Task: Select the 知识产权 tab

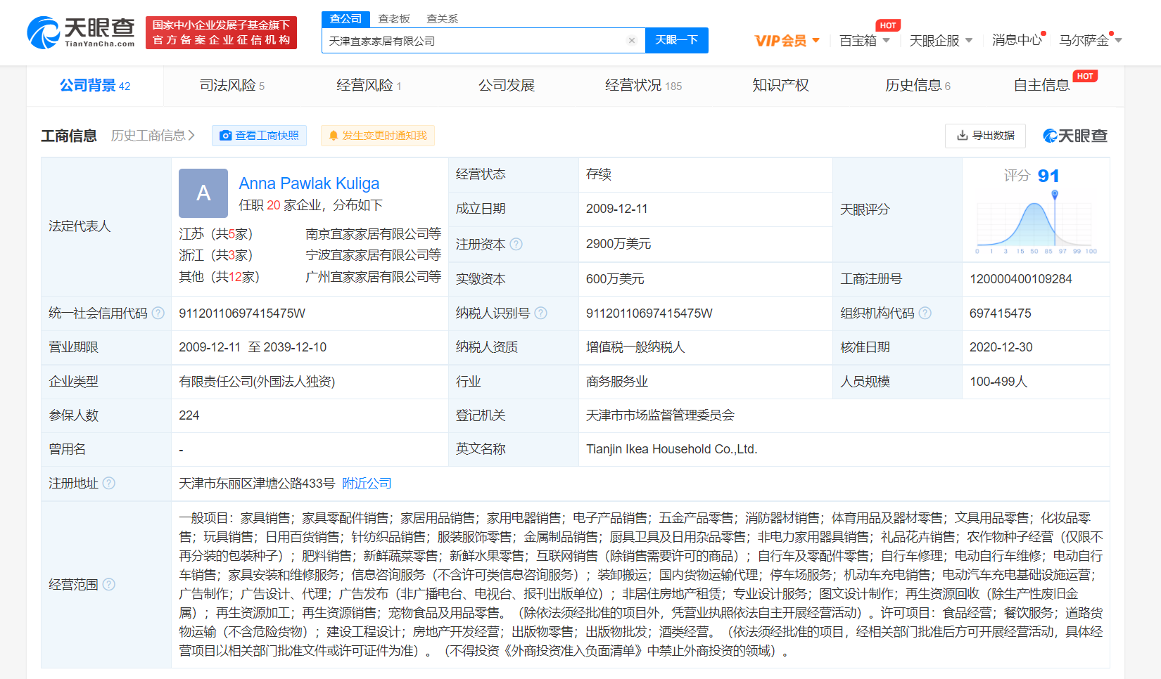Action: coord(780,86)
